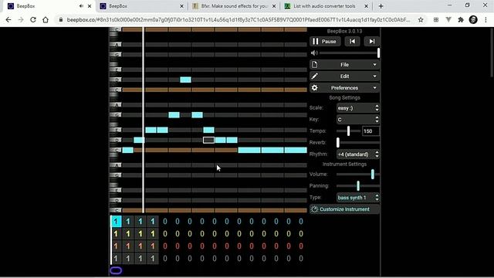Switch to the Bfxr sound effects tab
The image size is (494, 278).
[x=234, y=6]
